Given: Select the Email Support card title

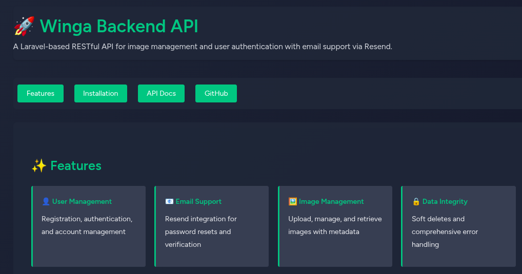Looking at the screenshot, I should tap(198, 201).
